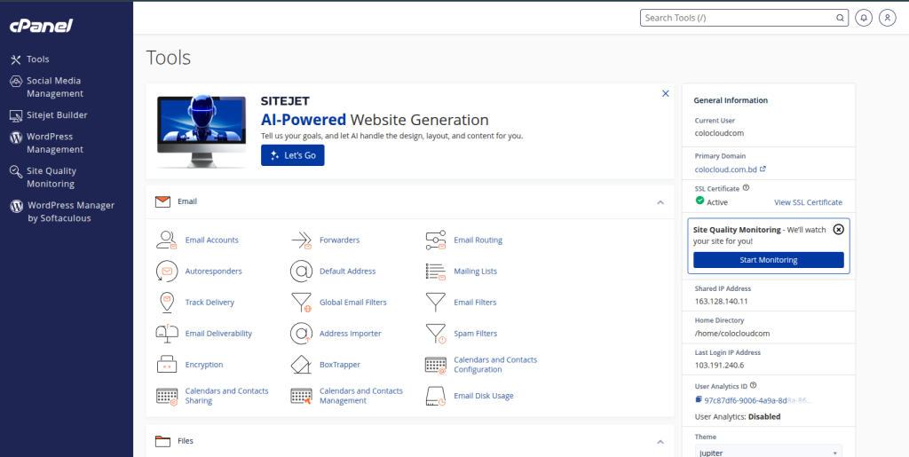Click the Address Importer icon
This screenshot has width=909, height=457.
(301, 334)
